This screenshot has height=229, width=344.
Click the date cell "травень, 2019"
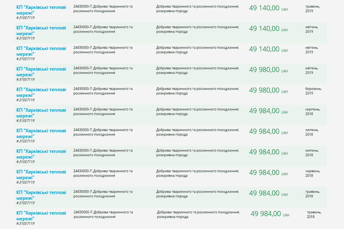pyautogui.click(x=313, y=9)
